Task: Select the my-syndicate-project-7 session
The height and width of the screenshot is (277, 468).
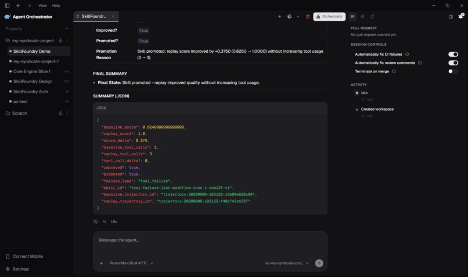Action: click(39, 61)
